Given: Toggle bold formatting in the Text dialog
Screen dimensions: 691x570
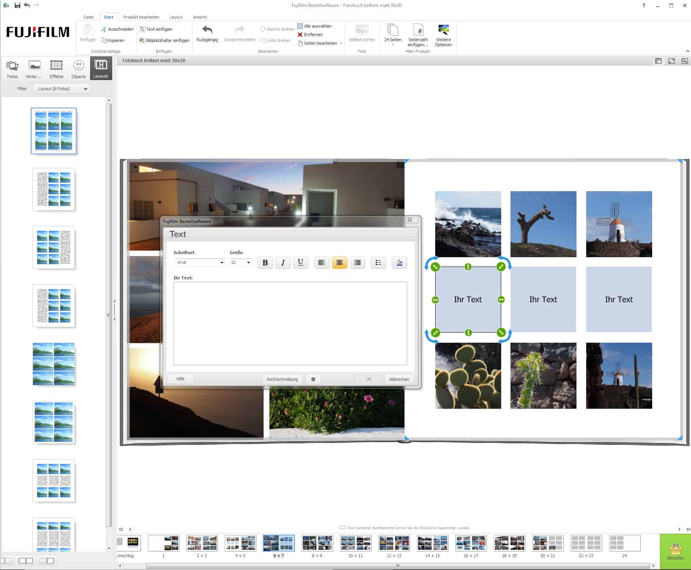Looking at the screenshot, I should pyautogui.click(x=265, y=263).
